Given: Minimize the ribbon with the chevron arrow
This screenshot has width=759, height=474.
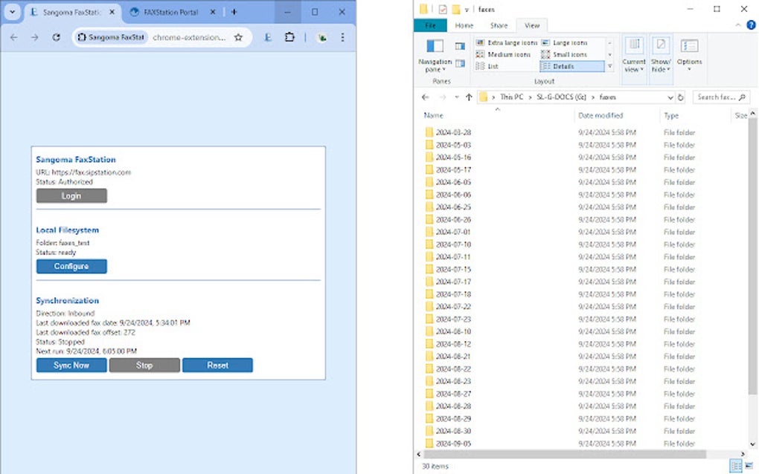Looking at the screenshot, I should 737,25.
